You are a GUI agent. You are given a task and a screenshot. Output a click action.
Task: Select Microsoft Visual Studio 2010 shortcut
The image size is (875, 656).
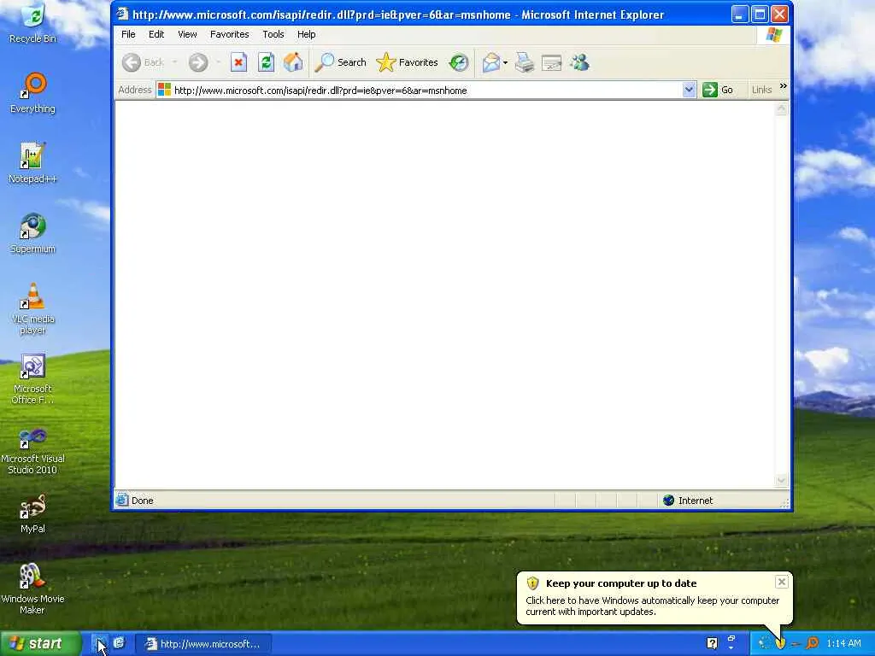click(x=33, y=449)
